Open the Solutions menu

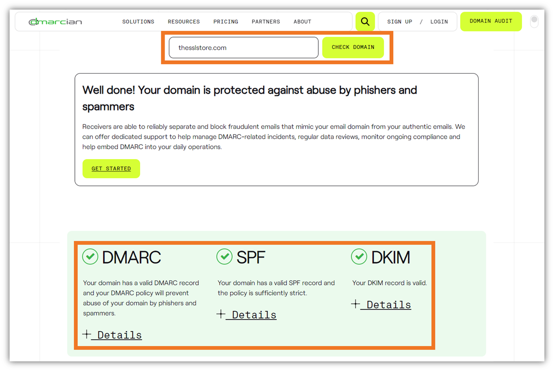138,21
